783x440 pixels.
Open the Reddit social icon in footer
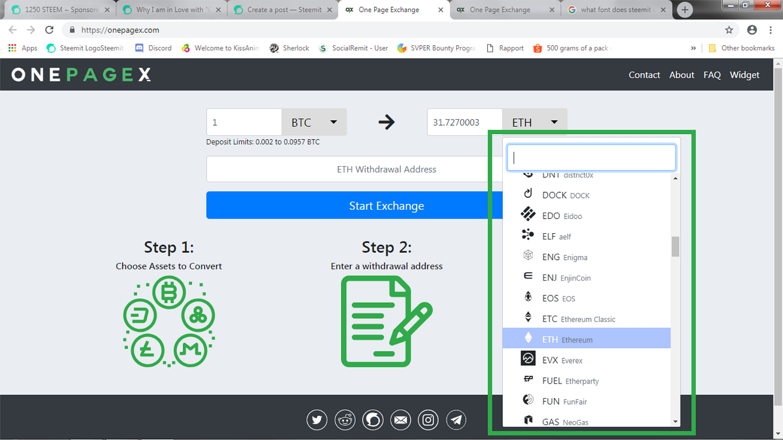[345, 419]
